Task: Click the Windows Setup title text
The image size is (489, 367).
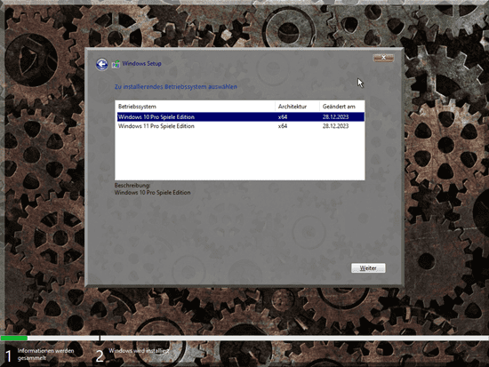Action: [x=141, y=64]
